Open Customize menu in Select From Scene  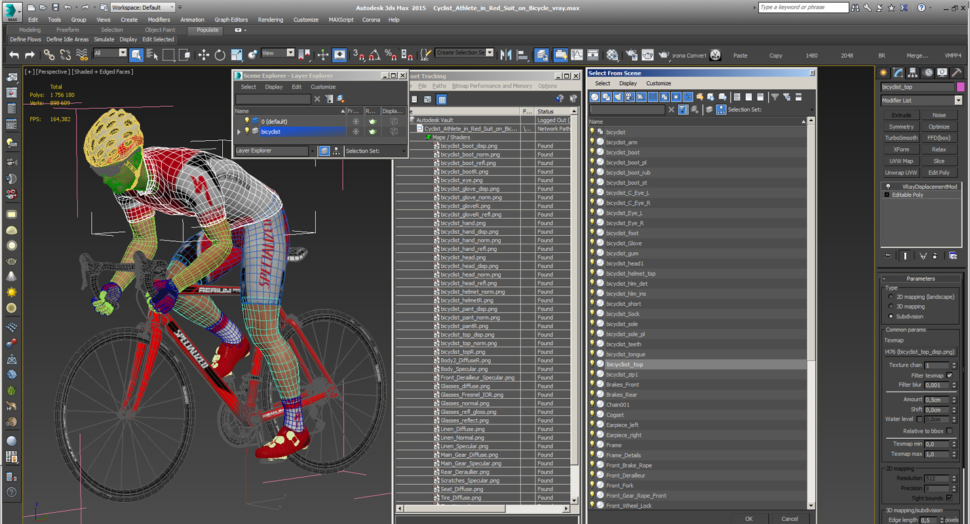(659, 83)
